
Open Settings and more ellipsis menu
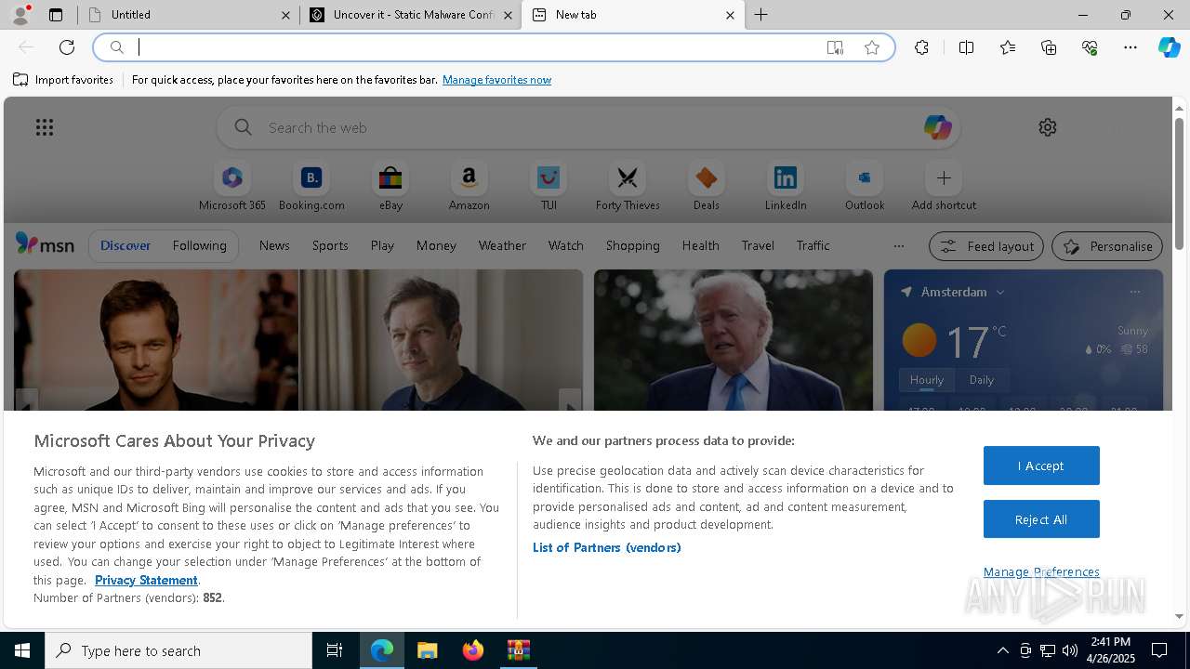tap(1130, 47)
